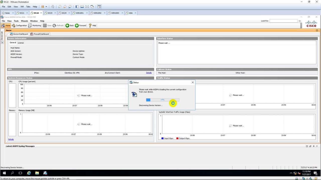
Task: Open Task View on the guest taskbar
Action: click(20, 173)
